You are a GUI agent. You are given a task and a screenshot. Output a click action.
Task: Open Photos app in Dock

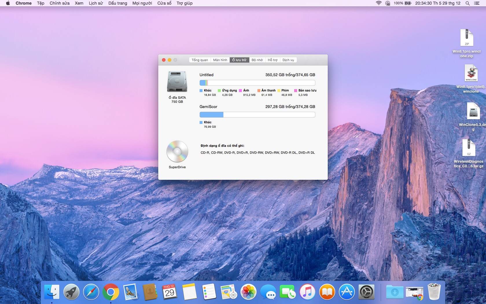[248, 292]
